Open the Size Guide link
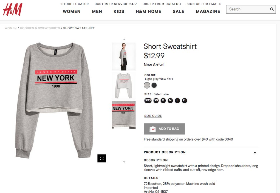Screen dimensions: 280x193 153,116
